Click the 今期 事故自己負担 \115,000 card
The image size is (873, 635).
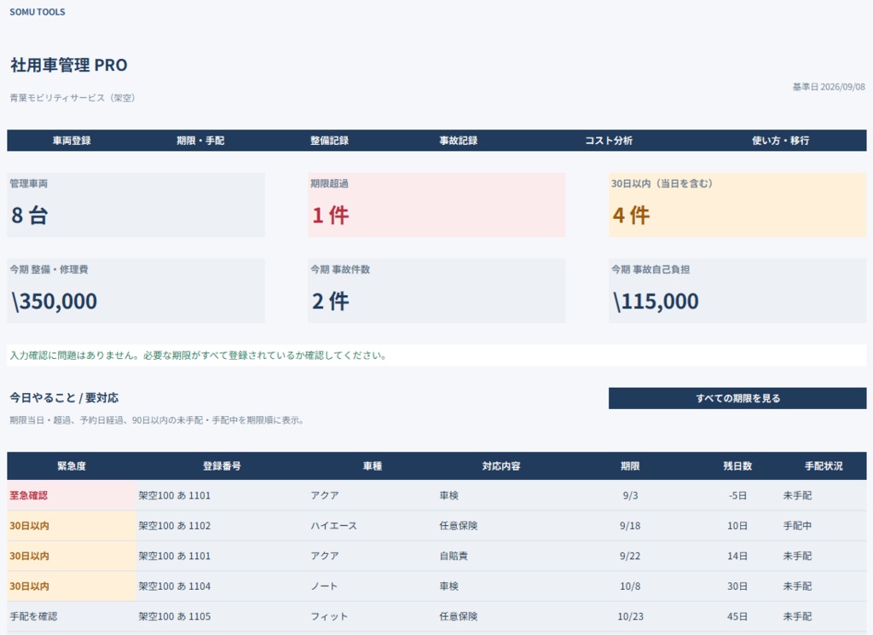pos(737,291)
